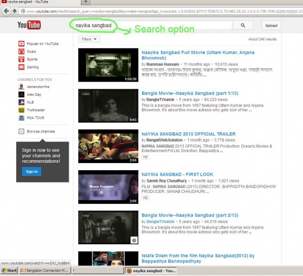Visit Samik Roy Choudhury channel link
Viewport: 303px width, 276px height.
(x=167, y=181)
